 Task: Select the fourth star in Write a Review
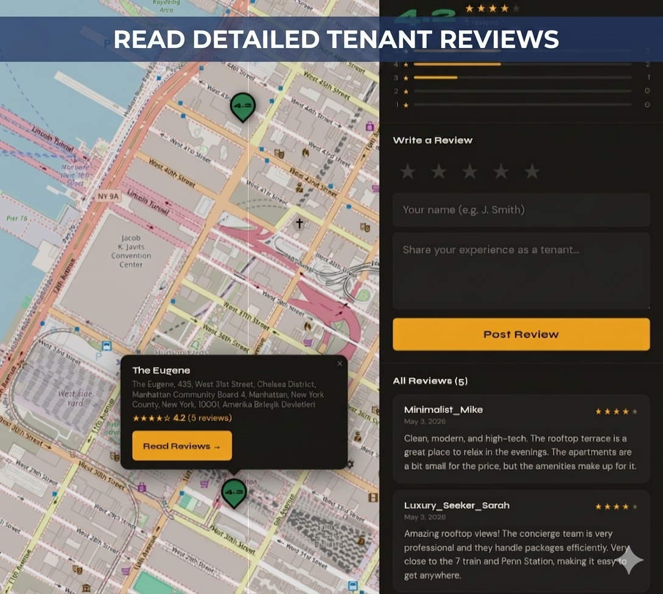(501, 172)
